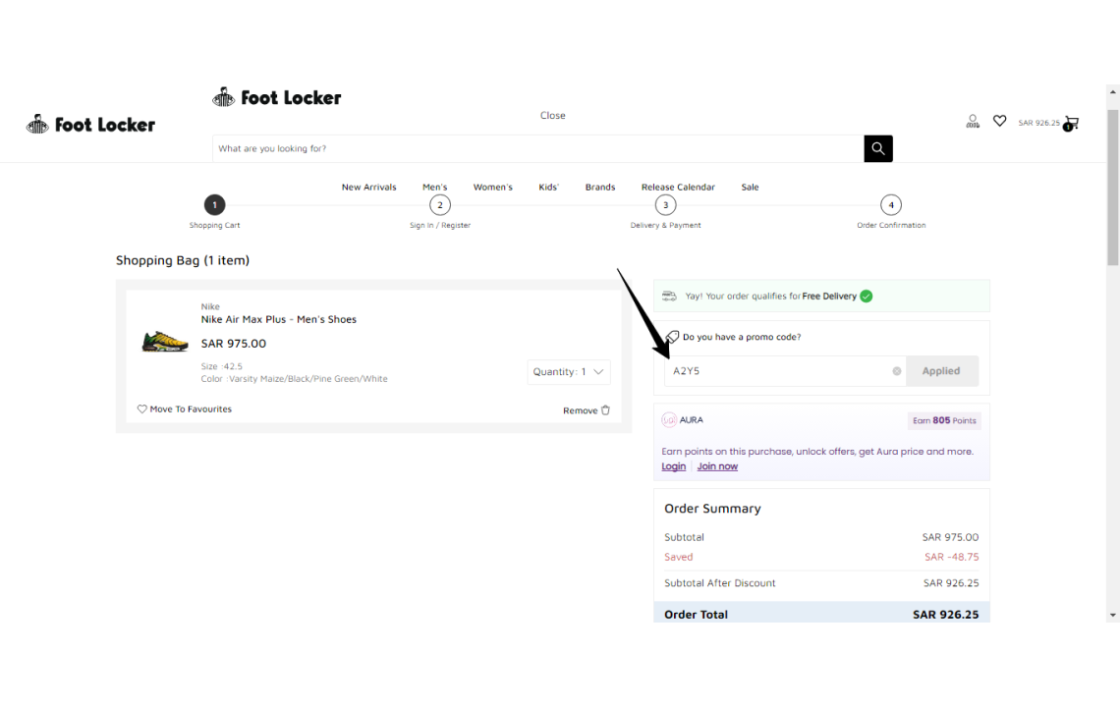The width and height of the screenshot is (1120, 707).
Task: Go to step 3 Delivery & Payment circle
Action: coord(666,205)
